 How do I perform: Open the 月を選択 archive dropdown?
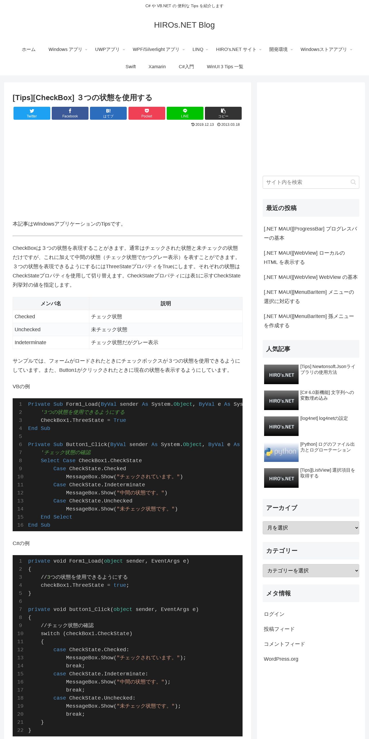pos(311,528)
